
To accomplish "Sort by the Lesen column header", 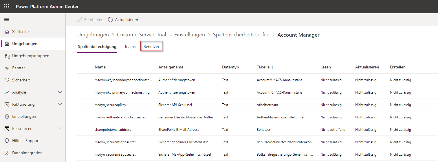I will point(326,67).
